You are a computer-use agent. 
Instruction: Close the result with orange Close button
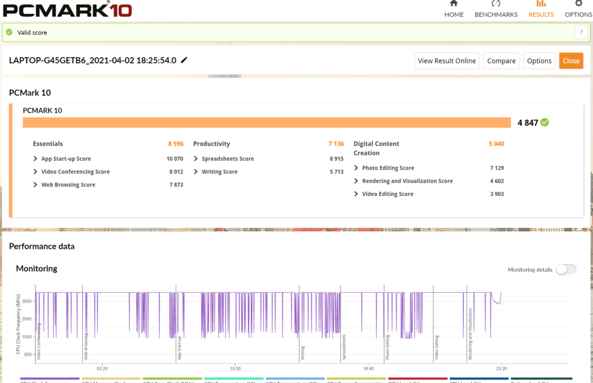571,61
